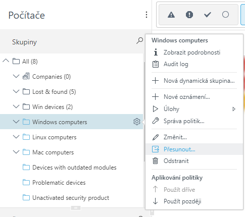This screenshot has height=217, width=245.
Task: Select the Mac computers group
Action: (x=53, y=152)
